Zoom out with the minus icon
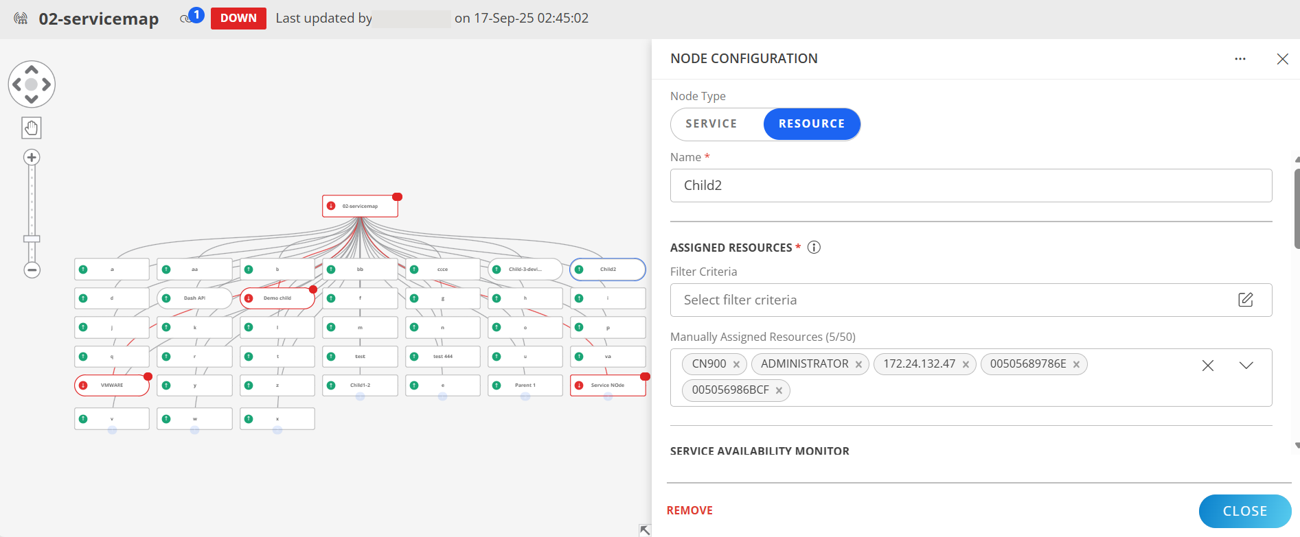The image size is (1300, 537). click(x=32, y=270)
